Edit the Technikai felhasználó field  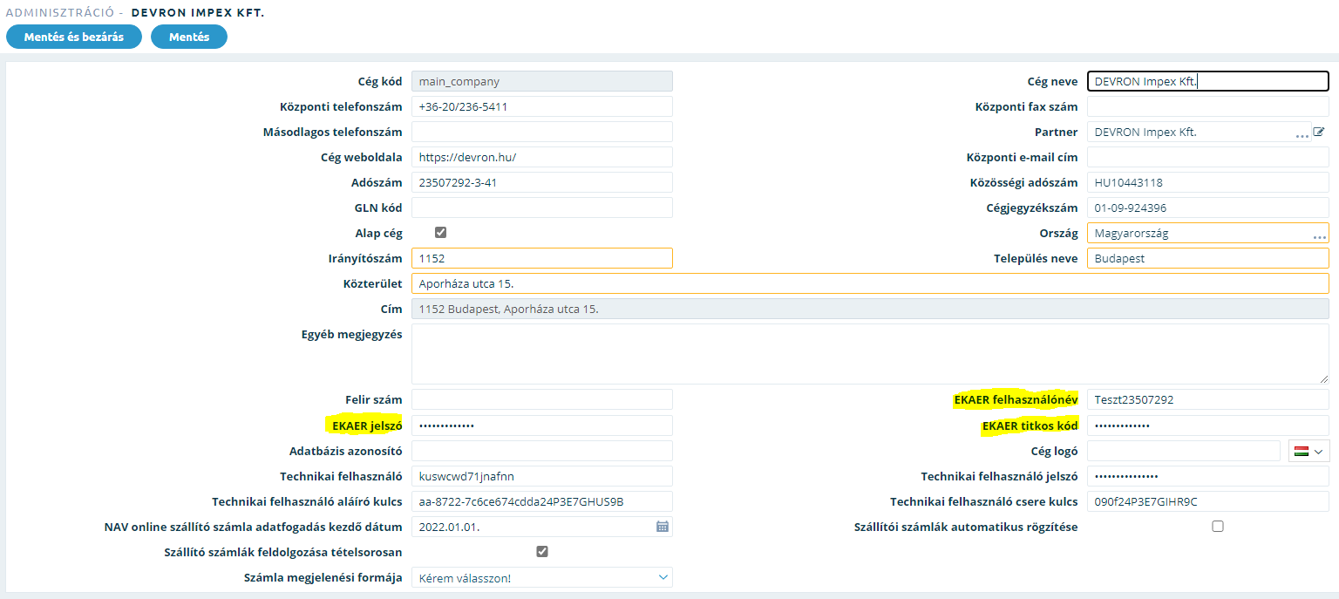pos(542,476)
